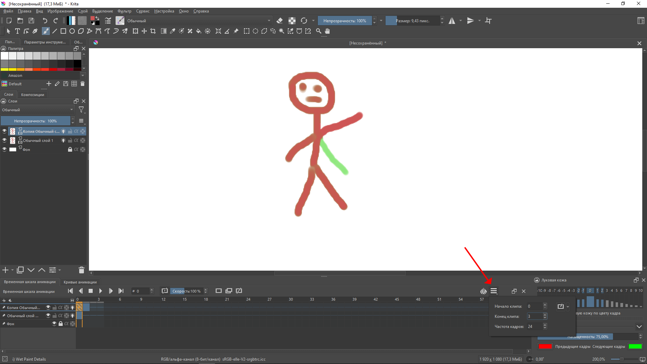Select the rectangle shape tool
Image resolution: width=647 pixels, height=364 pixels.
coord(63,31)
